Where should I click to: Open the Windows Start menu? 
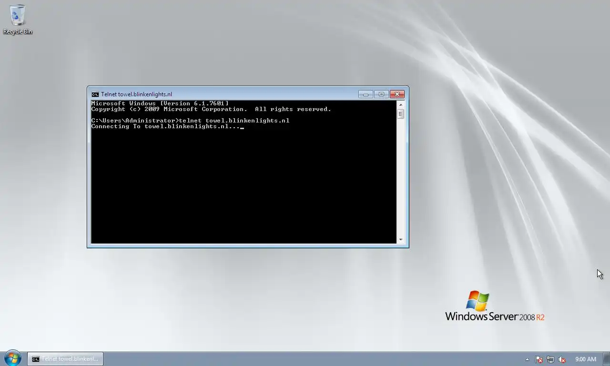coord(12,359)
